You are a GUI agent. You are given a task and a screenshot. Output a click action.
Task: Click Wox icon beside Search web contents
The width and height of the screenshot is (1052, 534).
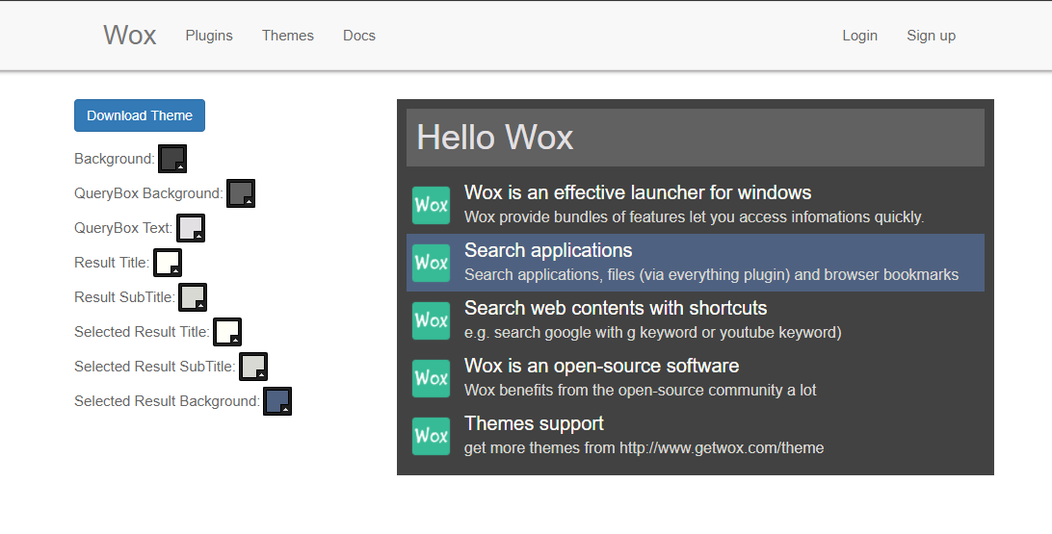click(x=431, y=320)
